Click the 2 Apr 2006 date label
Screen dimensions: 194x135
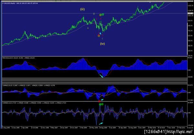(25, 128)
